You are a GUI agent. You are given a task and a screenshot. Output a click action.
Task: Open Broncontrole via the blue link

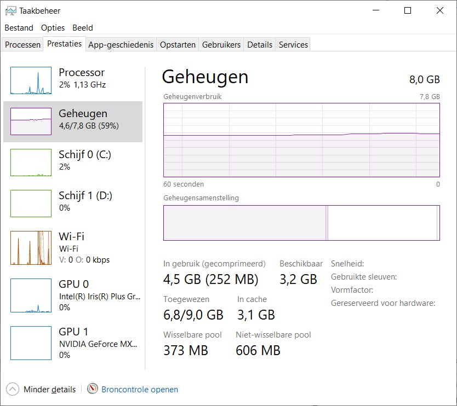[139, 389]
